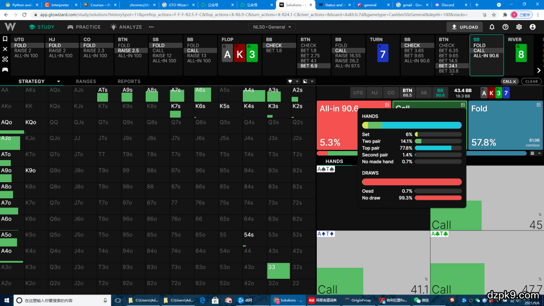
Task: Open the user profile icon
Action: coord(533,27)
